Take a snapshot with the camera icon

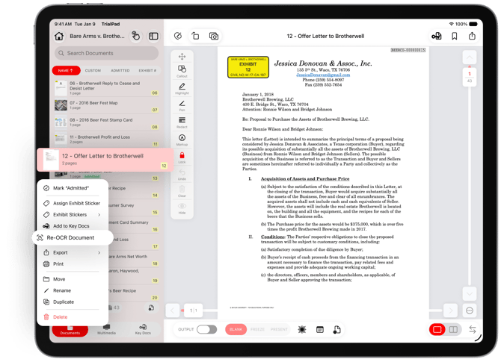214,36
